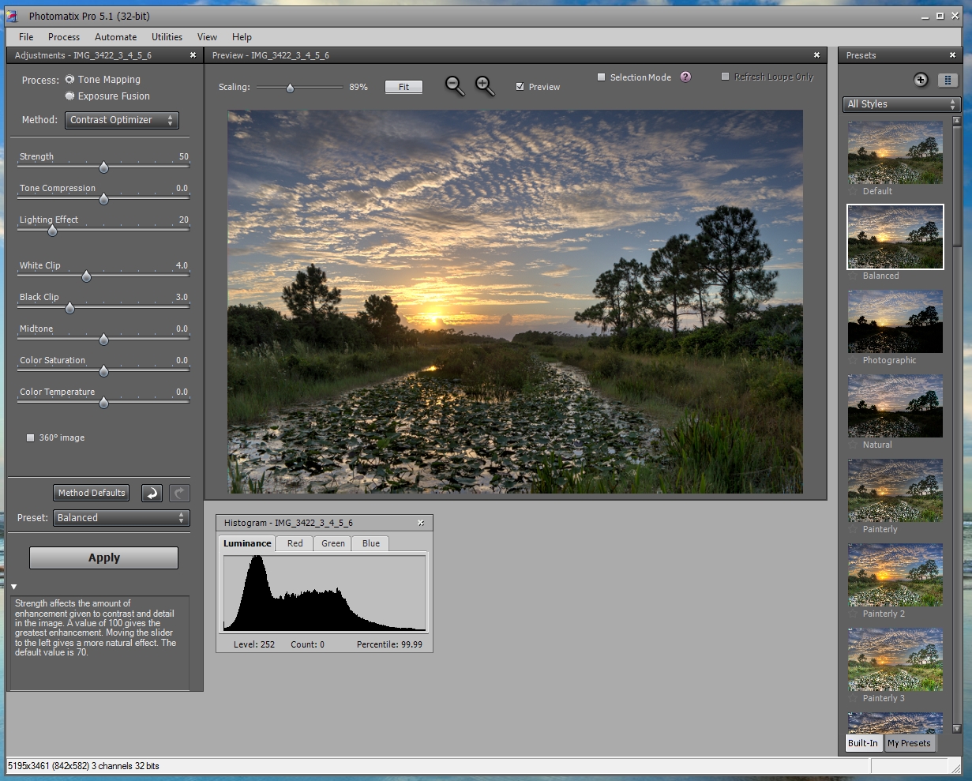Click the Midtone slider handle
Viewport: 972px width, 781px height.
click(x=103, y=340)
